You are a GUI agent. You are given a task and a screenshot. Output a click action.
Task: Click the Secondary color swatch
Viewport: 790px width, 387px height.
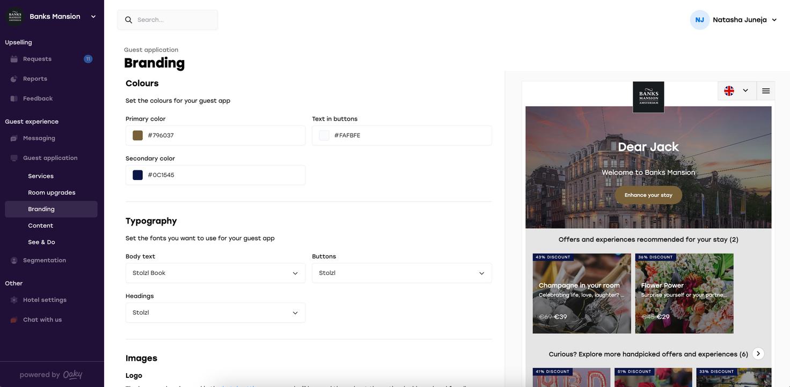point(138,175)
